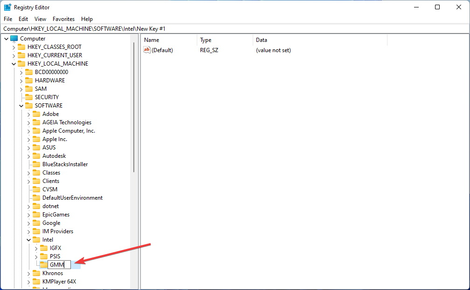The image size is (470, 290).
Task: Collapse the HKEY_LOCAL_MACHINE key
Action: (14, 63)
